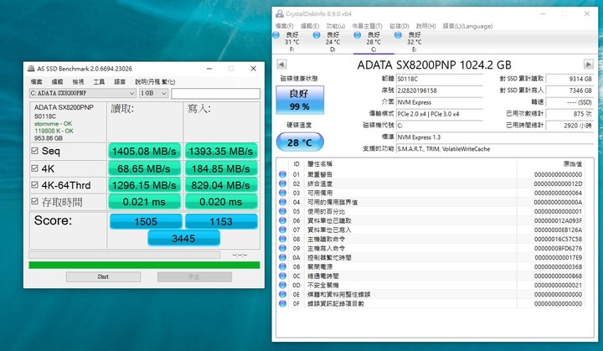Open 功能(u) menu in CrystalDiskInfo

[x=335, y=26]
